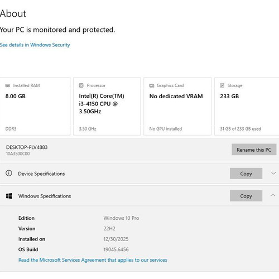Select the Windows 10 Pro edition value
This screenshot has height=279, width=279.
click(121, 218)
